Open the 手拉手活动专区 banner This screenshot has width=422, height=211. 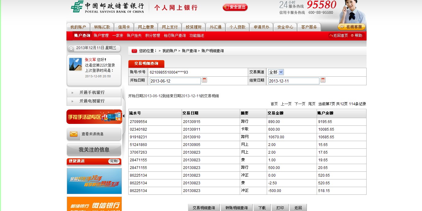94,117
